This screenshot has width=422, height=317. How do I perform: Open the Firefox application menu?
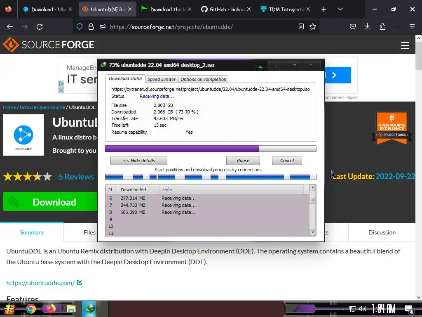click(x=412, y=27)
